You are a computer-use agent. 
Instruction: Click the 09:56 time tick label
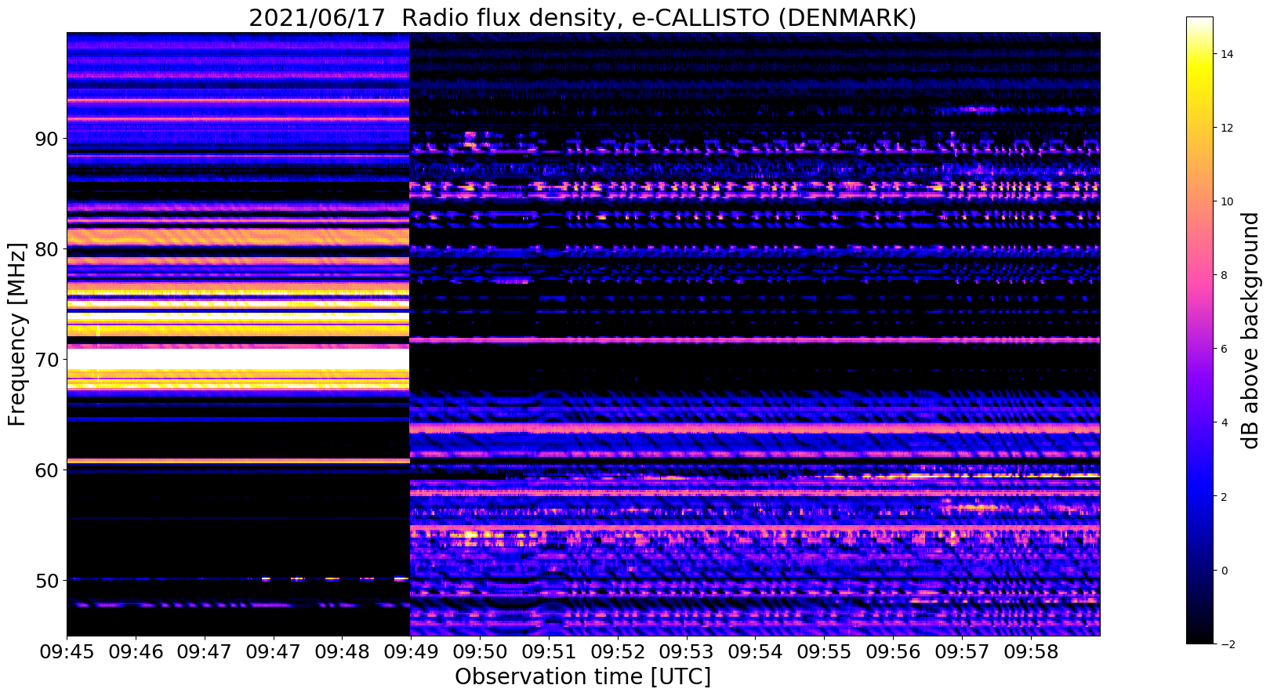tap(893, 652)
